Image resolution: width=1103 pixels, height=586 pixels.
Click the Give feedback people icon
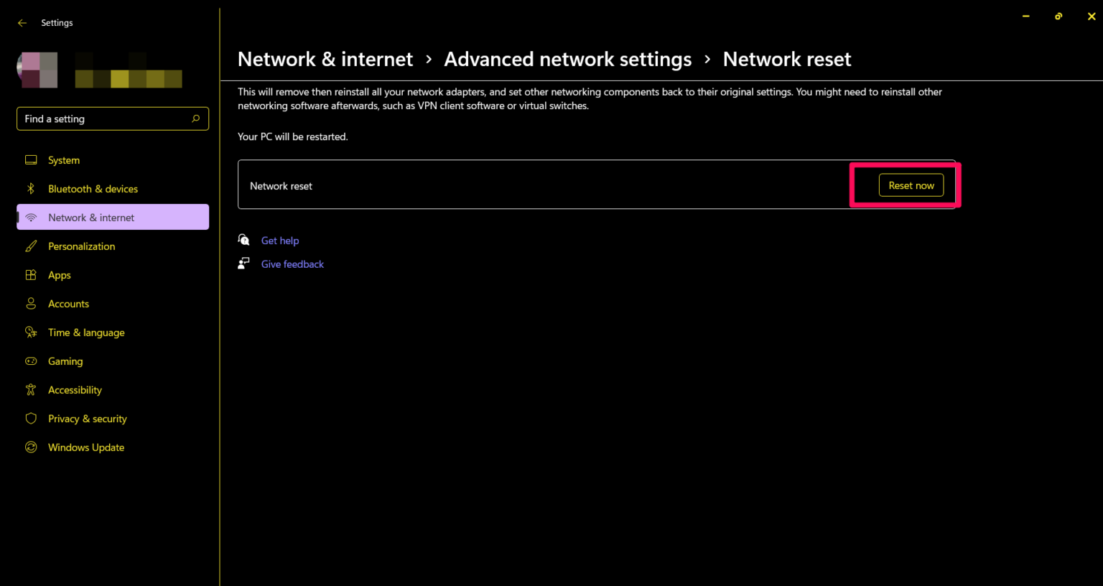[x=243, y=263]
